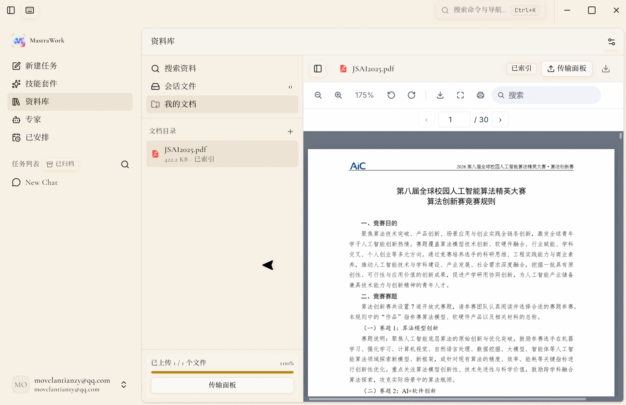Toggle the PDF preview side panel
Screen dimensions: 626x405
pyautogui.click(x=318, y=69)
